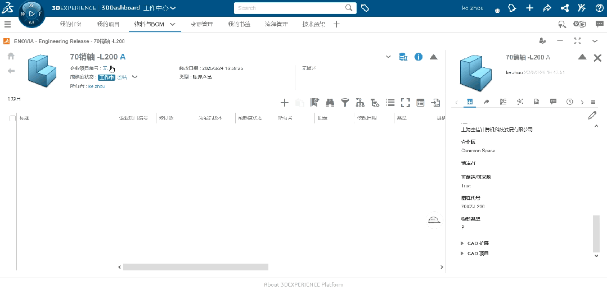
Task: Open the maturity state dropdown chevron
Action: click(134, 77)
